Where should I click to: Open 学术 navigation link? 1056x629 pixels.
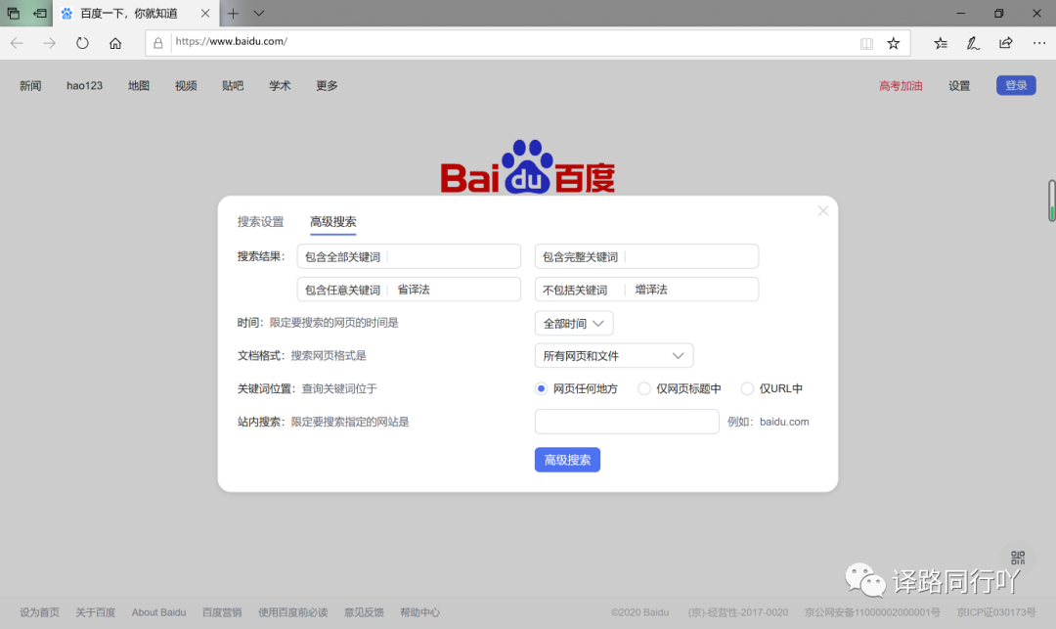(x=280, y=85)
